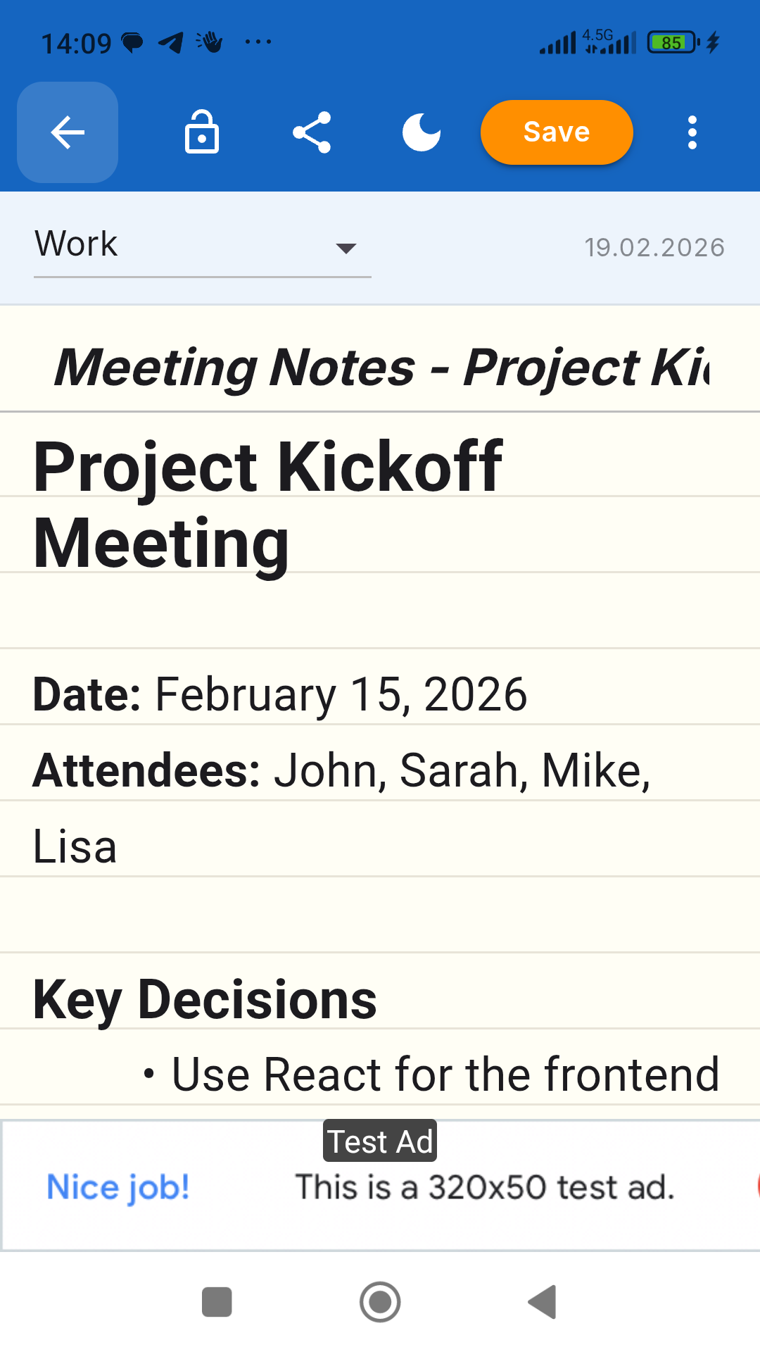
Task: Click the Attendees line in the note
Action: point(342,808)
